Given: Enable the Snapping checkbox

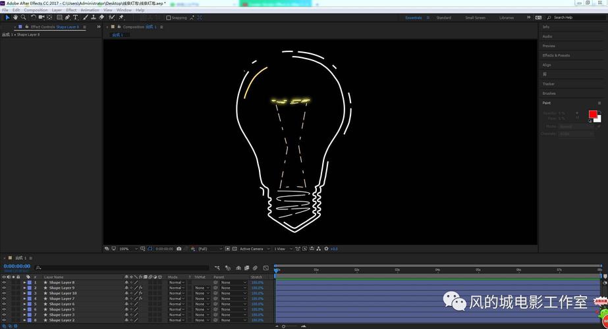Looking at the screenshot, I should pos(169,18).
